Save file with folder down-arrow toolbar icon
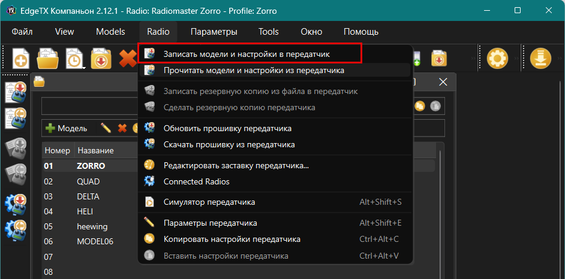The image size is (565, 279). [x=101, y=58]
